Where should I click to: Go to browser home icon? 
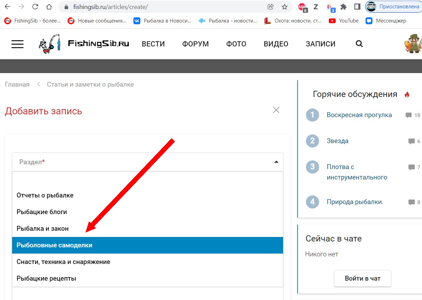49,7
